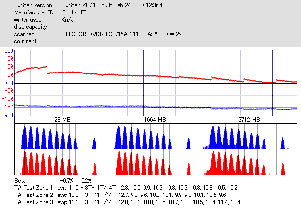Click the PxScan version text line
This screenshot has width=301, height=208.
pos(90,5)
